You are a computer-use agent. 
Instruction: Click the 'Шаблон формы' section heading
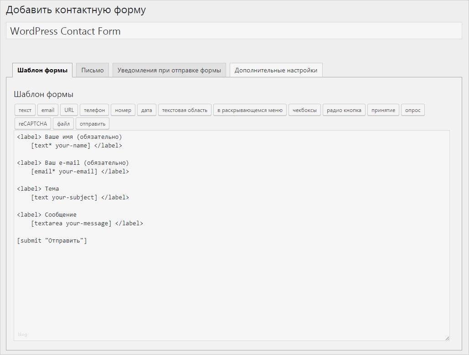point(44,94)
